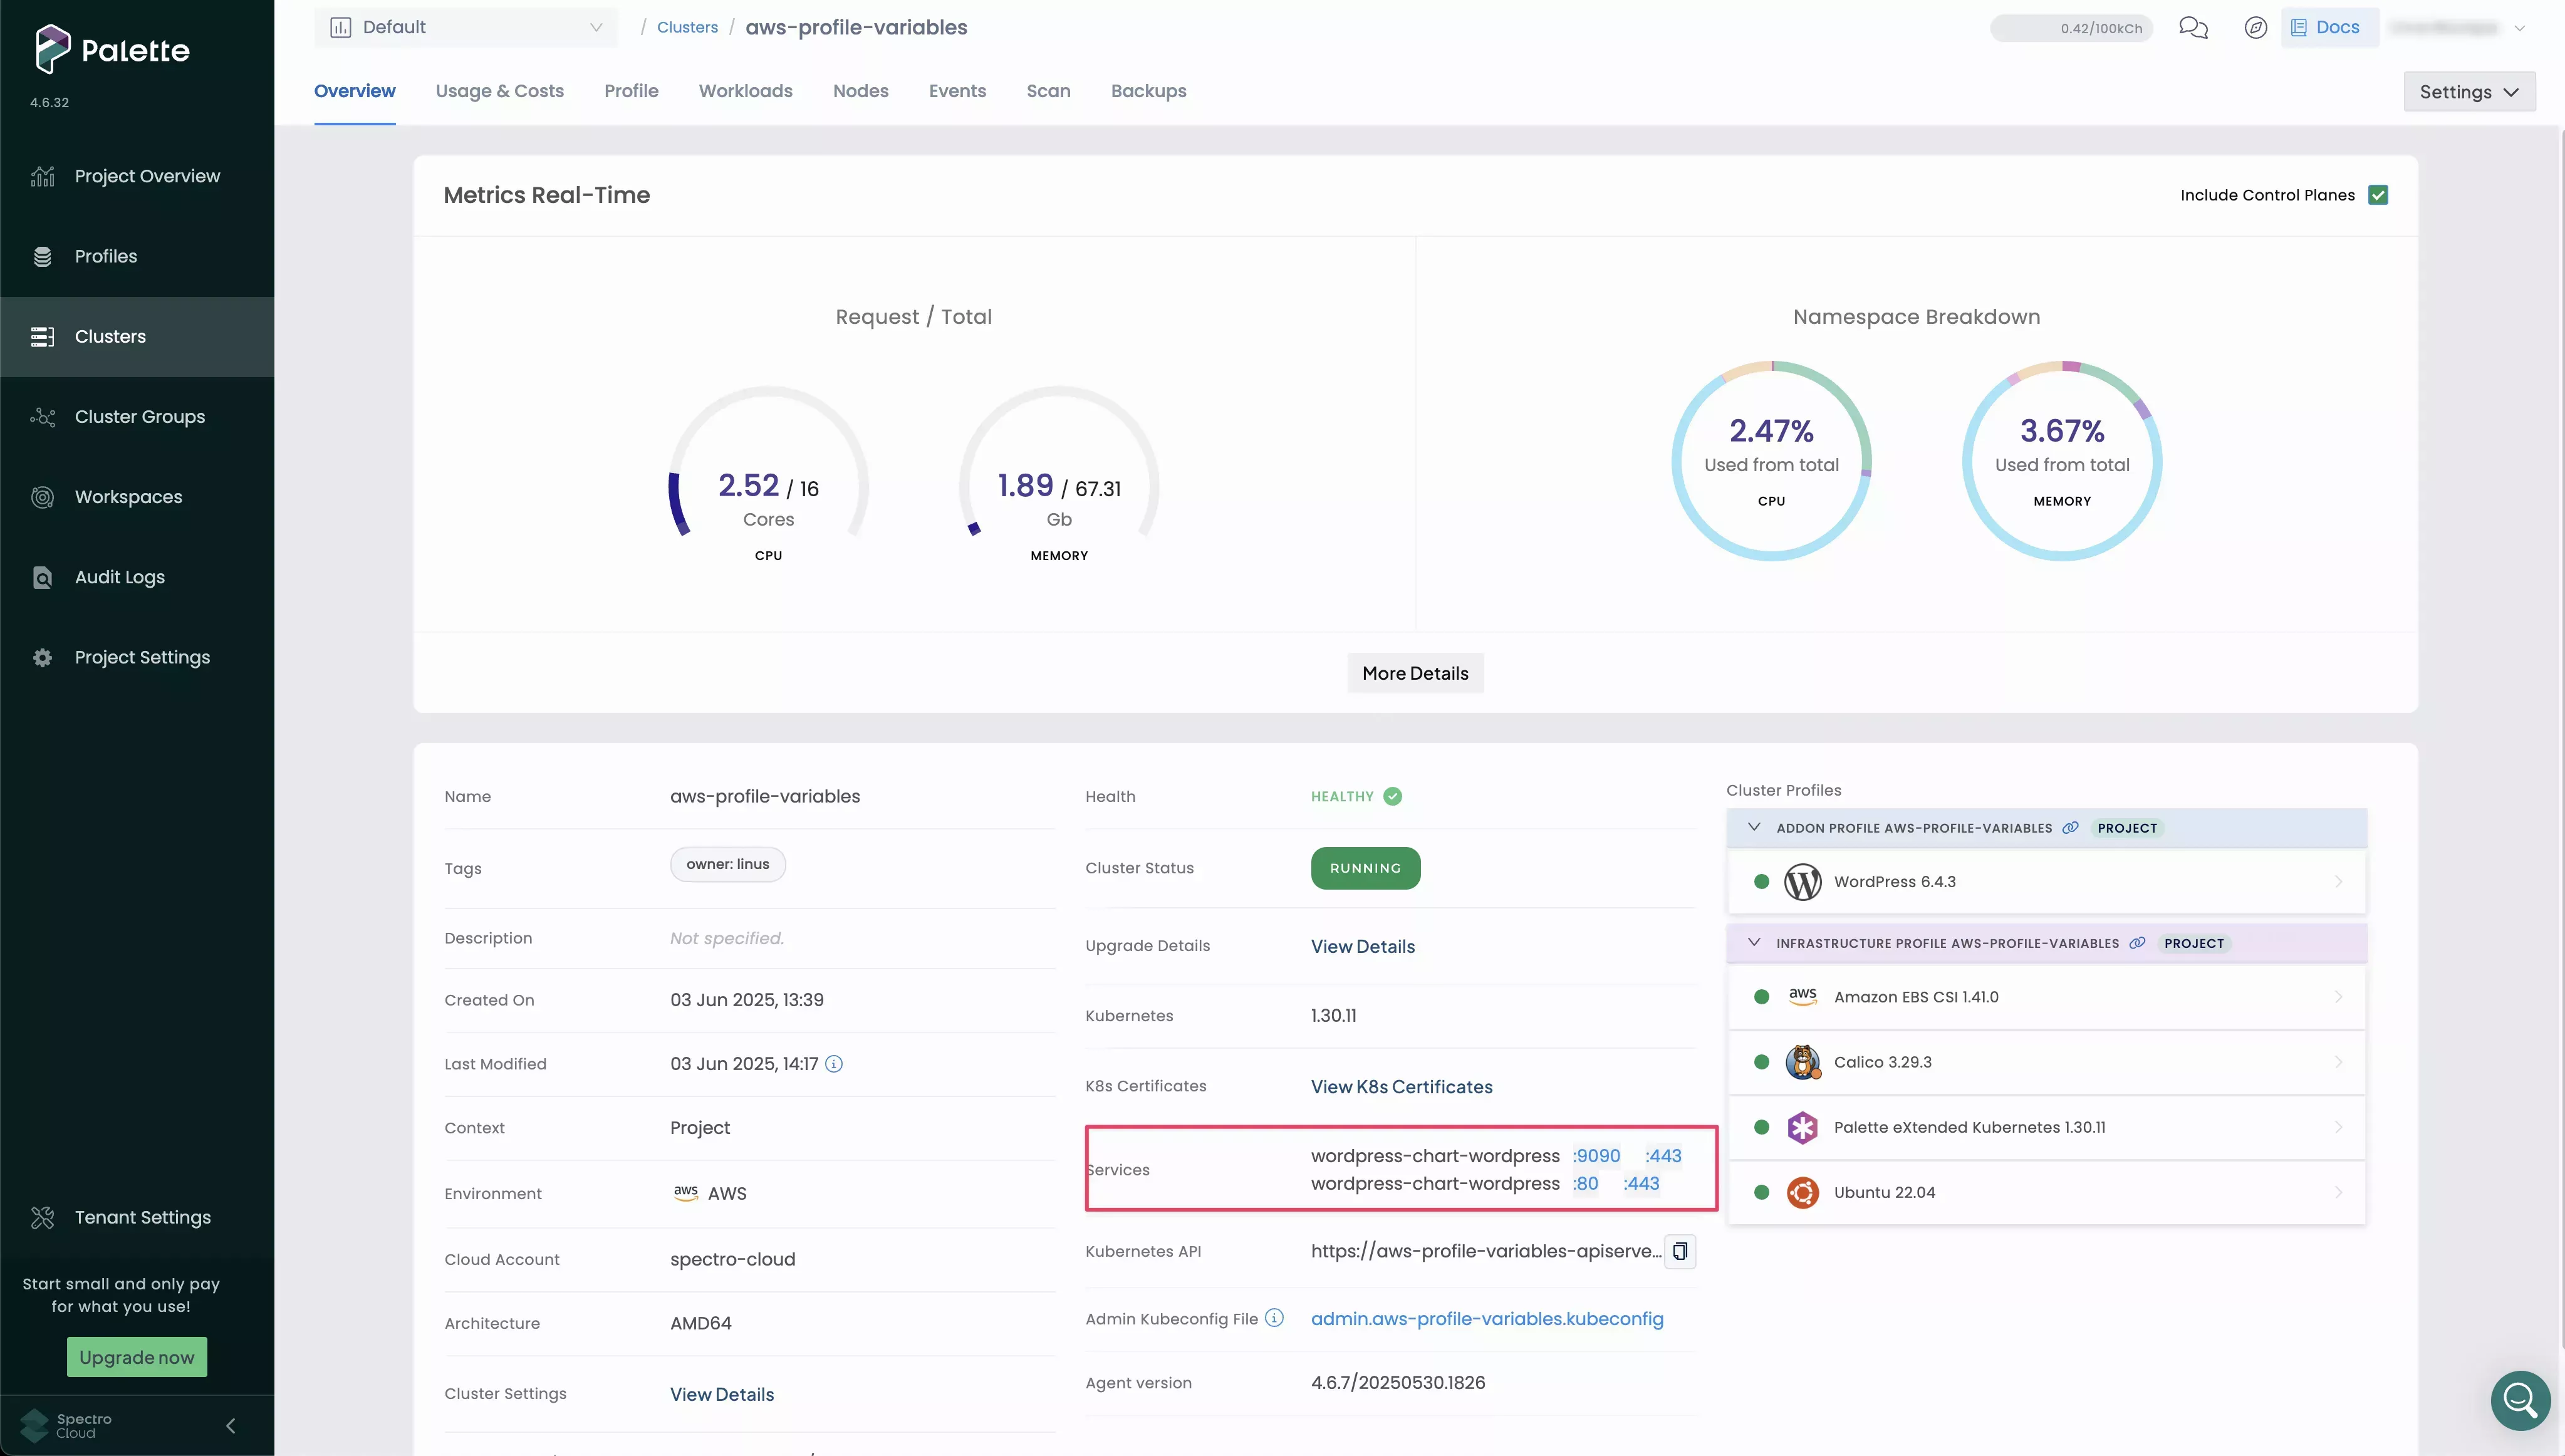The width and height of the screenshot is (2565, 1456).
Task: Open the admin kubeconfig file link
Action: [x=1487, y=1319]
